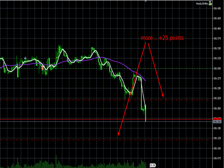Click the 106.125 price scale value
The image size is (224, 168).
pyautogui.click(x=217, y=138)
